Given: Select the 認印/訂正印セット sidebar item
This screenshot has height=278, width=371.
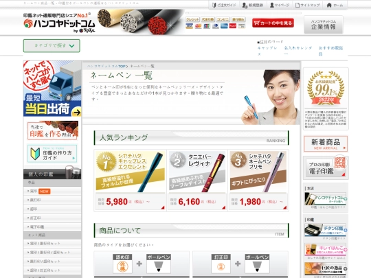Looking at the screenshot, I should pyautogui.click(x=52, y=270).
